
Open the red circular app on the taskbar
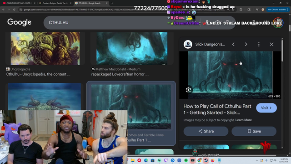point(139,160)
